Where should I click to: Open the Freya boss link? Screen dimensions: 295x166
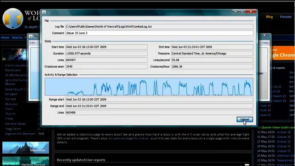tap(9, 119)
